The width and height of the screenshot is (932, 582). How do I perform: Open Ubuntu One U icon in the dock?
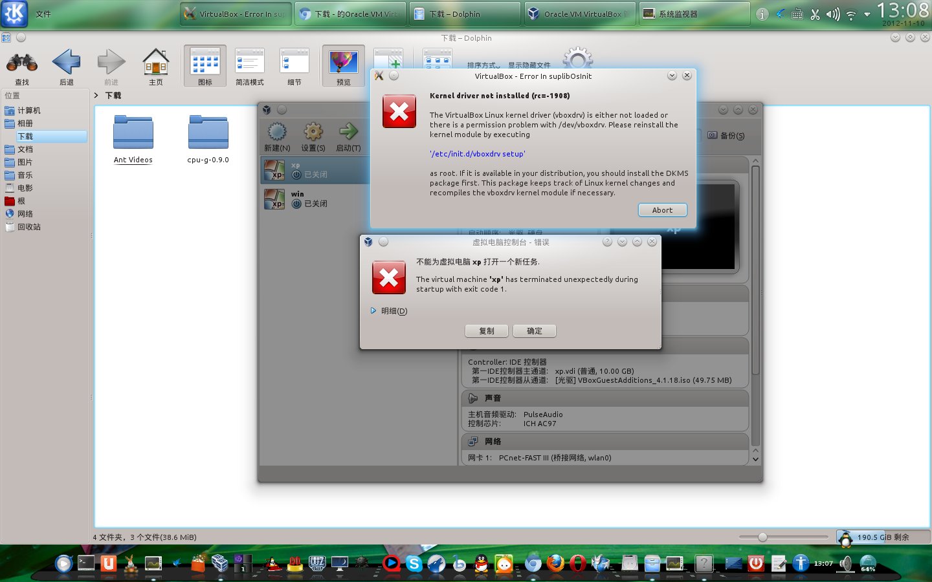tap(108, 563)
